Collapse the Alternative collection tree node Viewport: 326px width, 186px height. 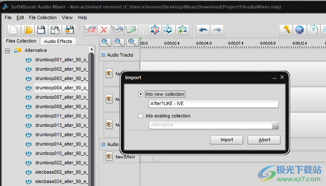tap(7, 51)
